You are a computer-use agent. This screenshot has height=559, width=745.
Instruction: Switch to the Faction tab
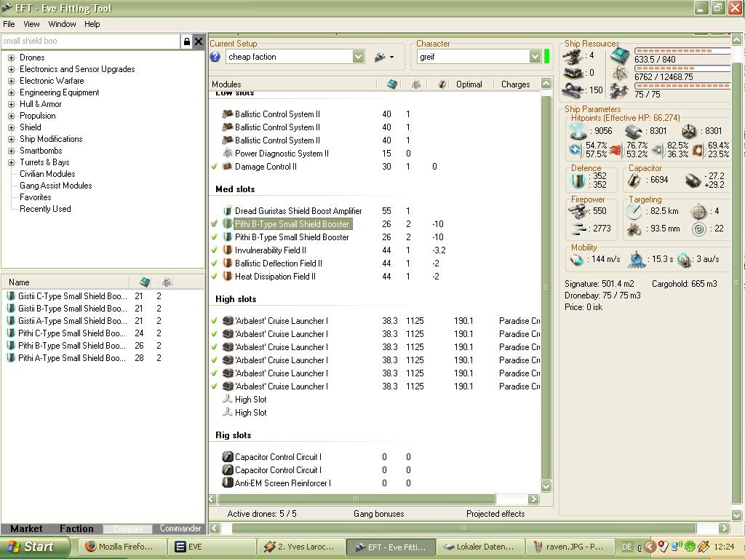pyautogui.click(x=76, y=529)
